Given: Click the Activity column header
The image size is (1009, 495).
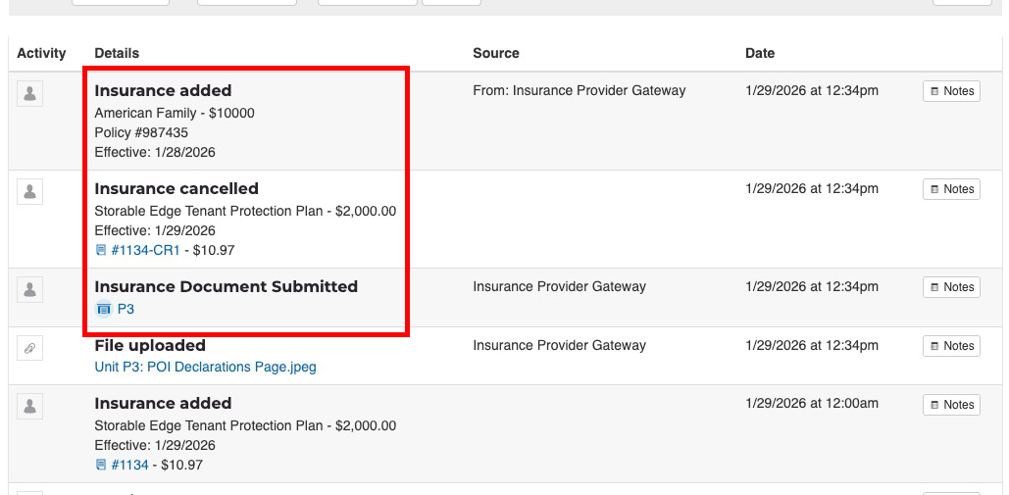Looking at the screenshot, I should pyautogui.click(x=41, y=53).
